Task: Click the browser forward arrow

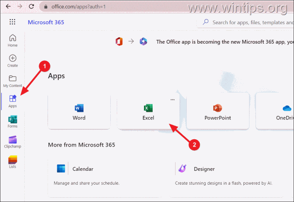Action: point(20,6)
